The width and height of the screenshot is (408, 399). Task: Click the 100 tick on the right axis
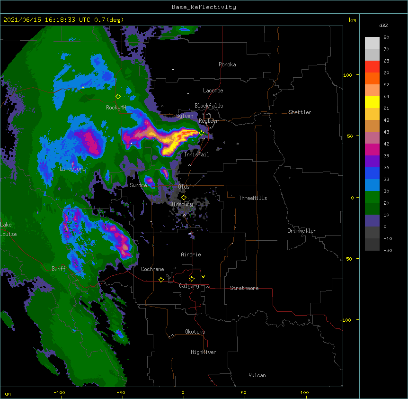click(x=347, y=75)
